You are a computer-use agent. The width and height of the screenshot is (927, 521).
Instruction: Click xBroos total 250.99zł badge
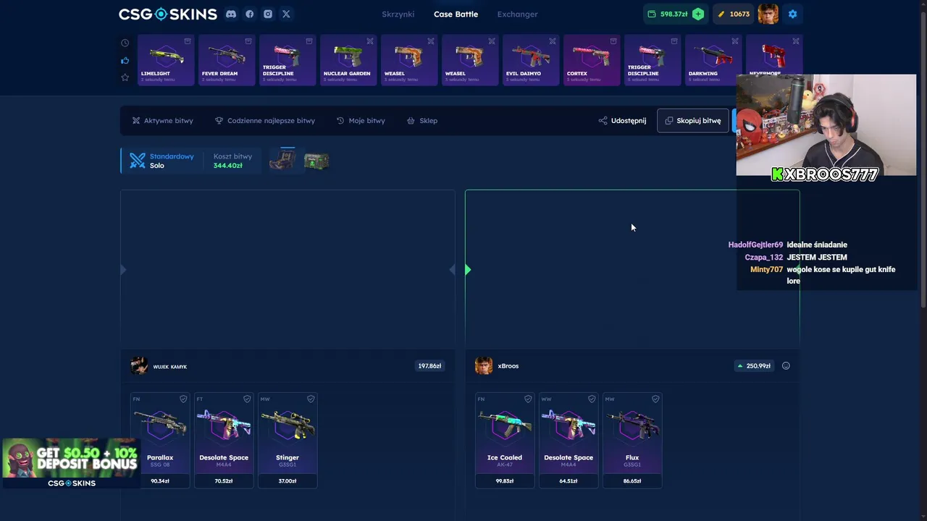point(754,366)
